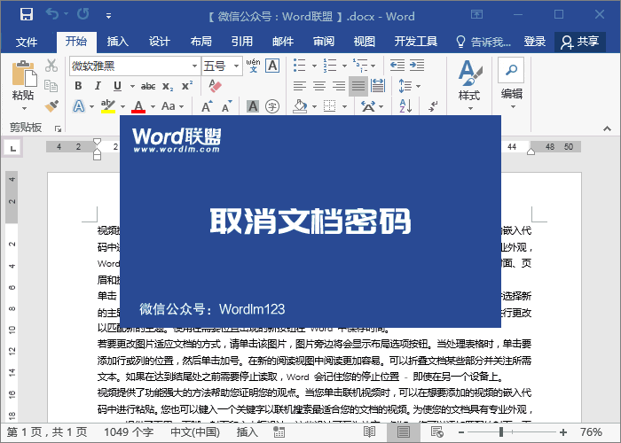Click the Save icon in quick access toolbar
Viewport: 621px width, 443px height.
click(x=27, y=15)
